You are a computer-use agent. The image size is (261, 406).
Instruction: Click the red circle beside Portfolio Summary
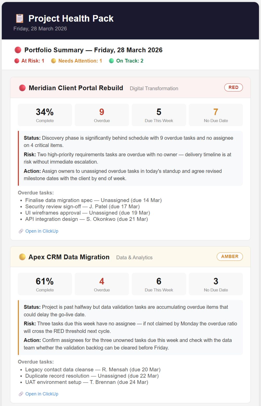(x=18, y=50)
